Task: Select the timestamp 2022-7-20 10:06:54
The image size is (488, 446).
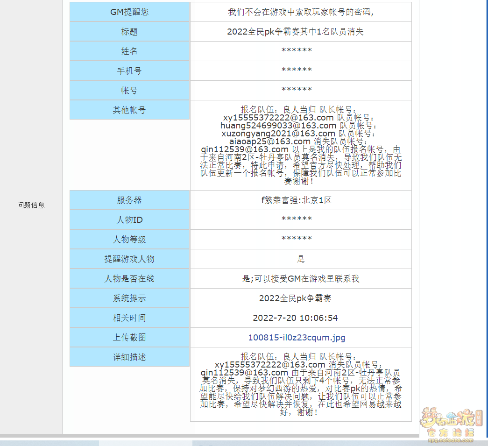Action: [x=295, y=318]
